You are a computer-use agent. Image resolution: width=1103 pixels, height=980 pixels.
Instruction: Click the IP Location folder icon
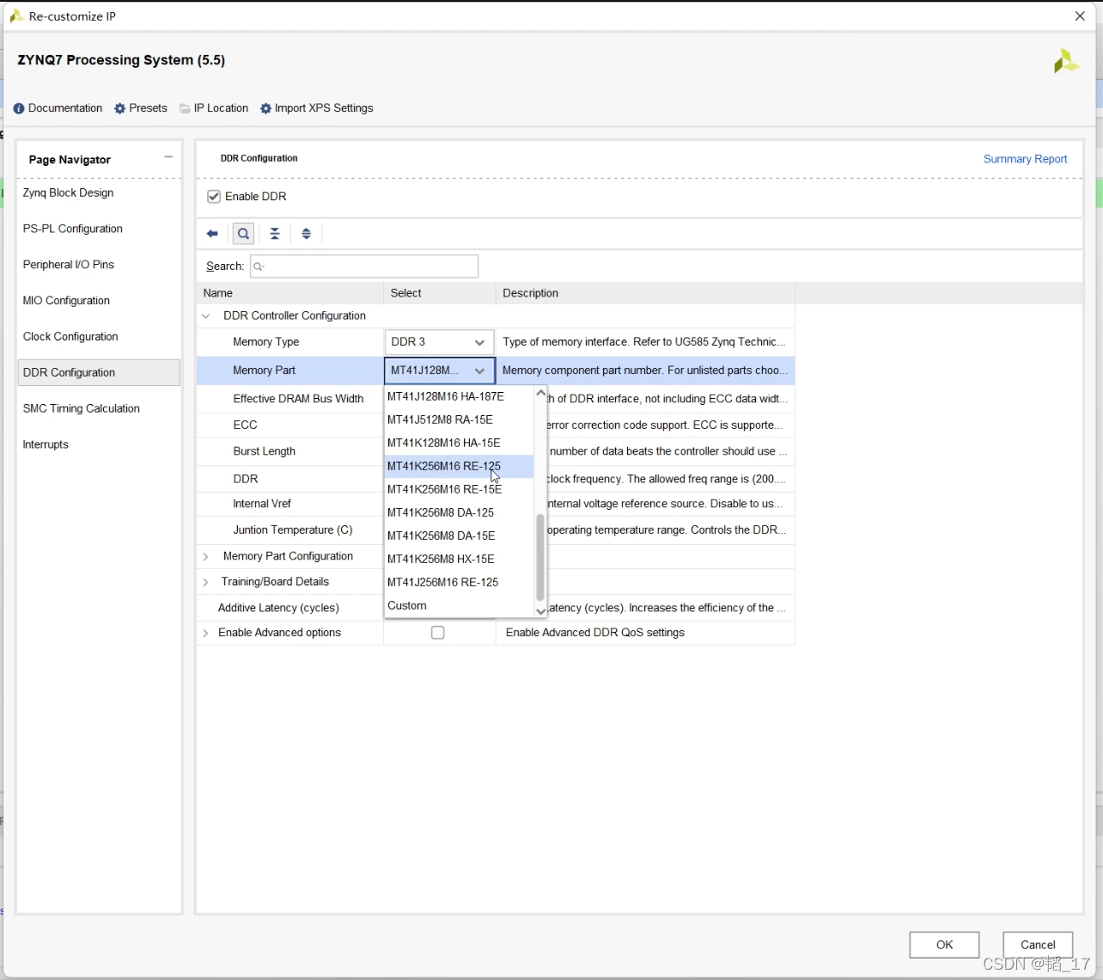click(185, 108)
